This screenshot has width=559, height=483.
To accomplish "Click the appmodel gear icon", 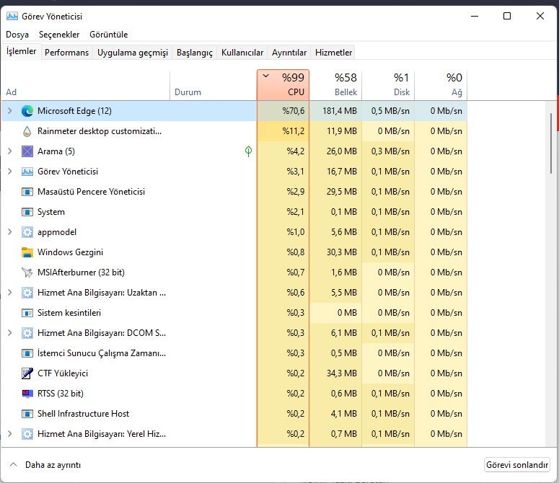I will tap(27, 232).
